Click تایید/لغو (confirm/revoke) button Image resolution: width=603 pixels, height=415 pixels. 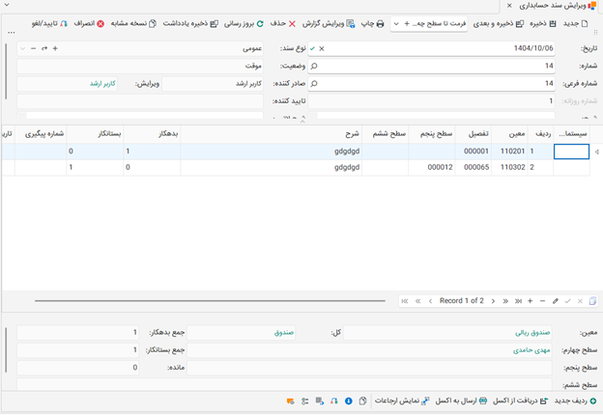(x=49, y=24)
